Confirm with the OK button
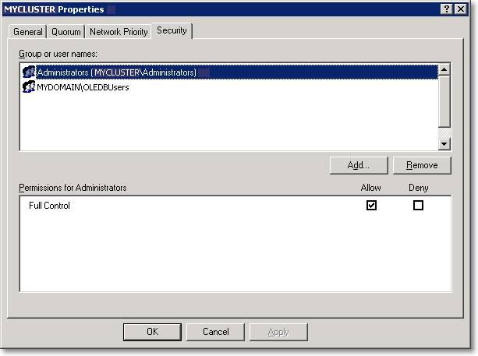478x356 pixels. (x=152, y=332)
